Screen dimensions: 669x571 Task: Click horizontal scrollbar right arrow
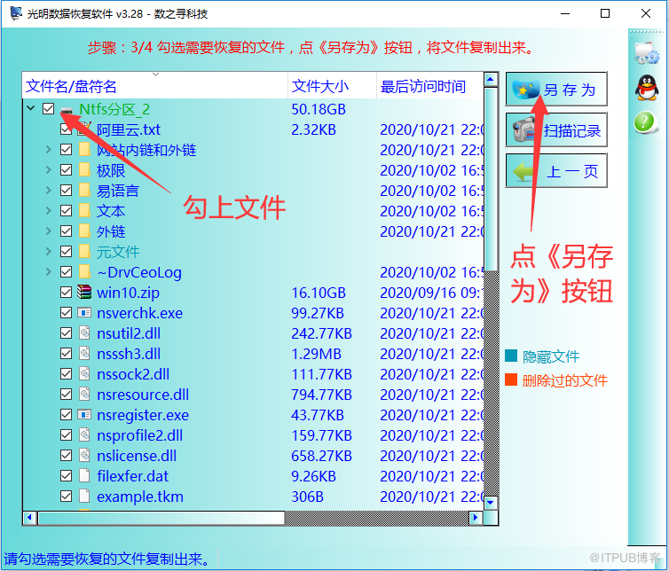(476, 518)
